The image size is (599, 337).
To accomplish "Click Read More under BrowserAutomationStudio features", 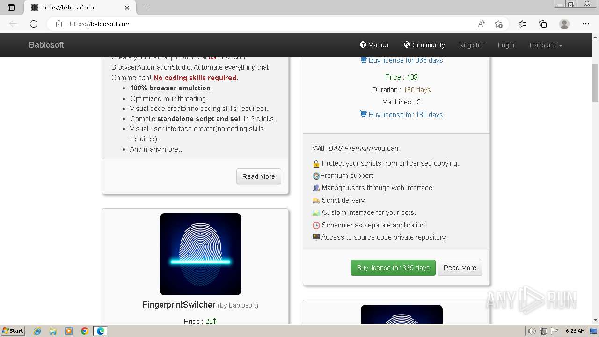I will 259,176.
